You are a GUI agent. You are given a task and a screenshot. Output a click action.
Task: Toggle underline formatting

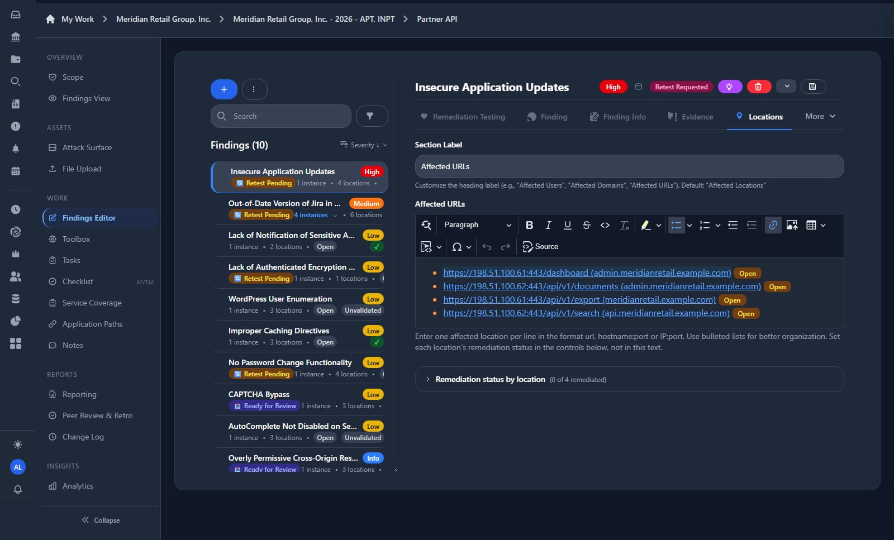[x=567, y=225]
